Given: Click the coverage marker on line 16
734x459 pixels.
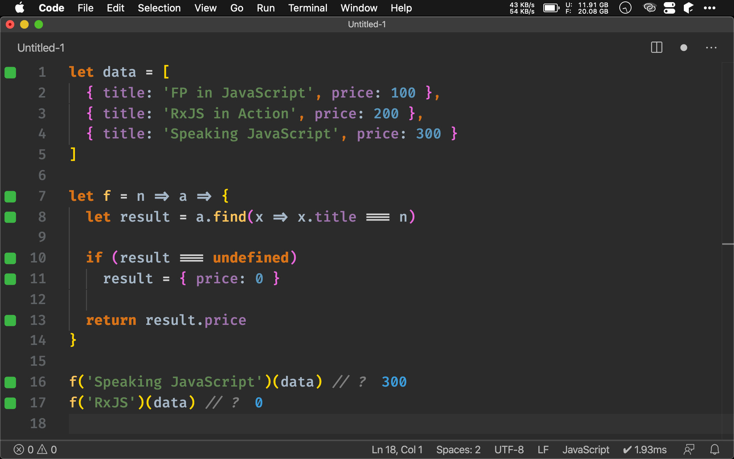Looking at the screenshot, I should click(x=10, y=382).
